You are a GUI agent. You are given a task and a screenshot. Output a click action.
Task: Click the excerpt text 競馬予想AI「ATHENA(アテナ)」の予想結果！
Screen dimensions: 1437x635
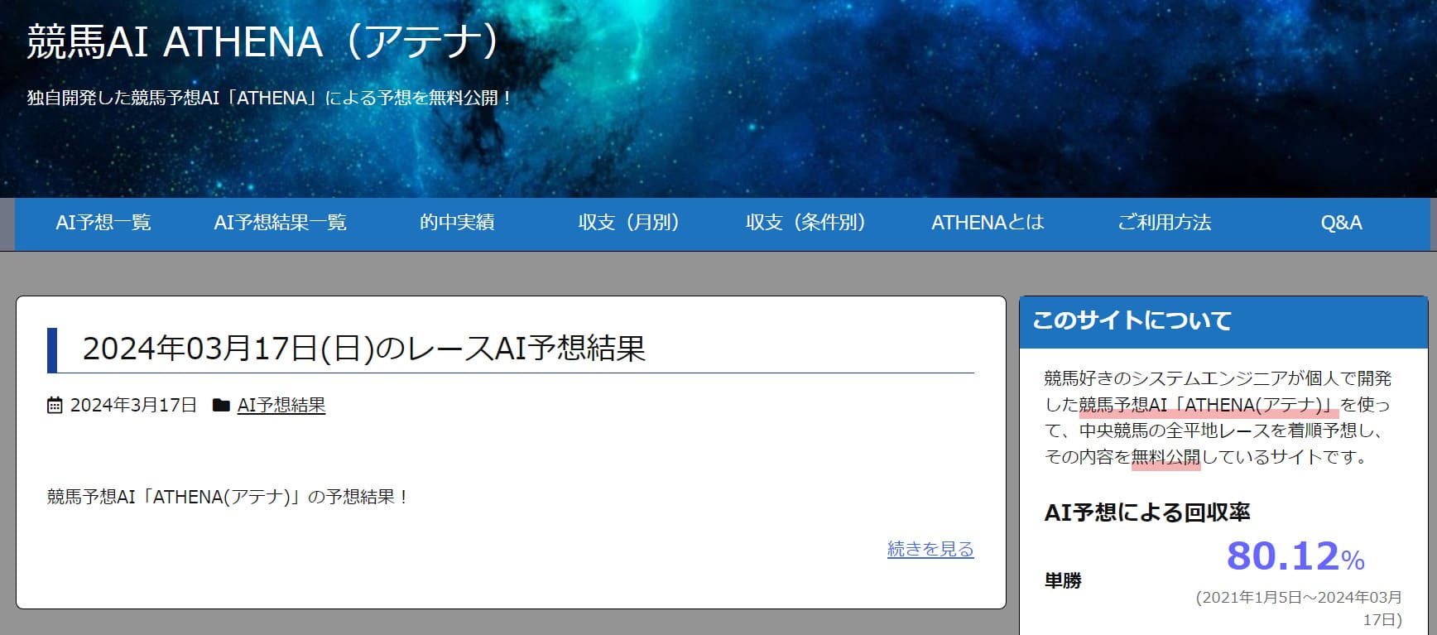pos(228,497)
